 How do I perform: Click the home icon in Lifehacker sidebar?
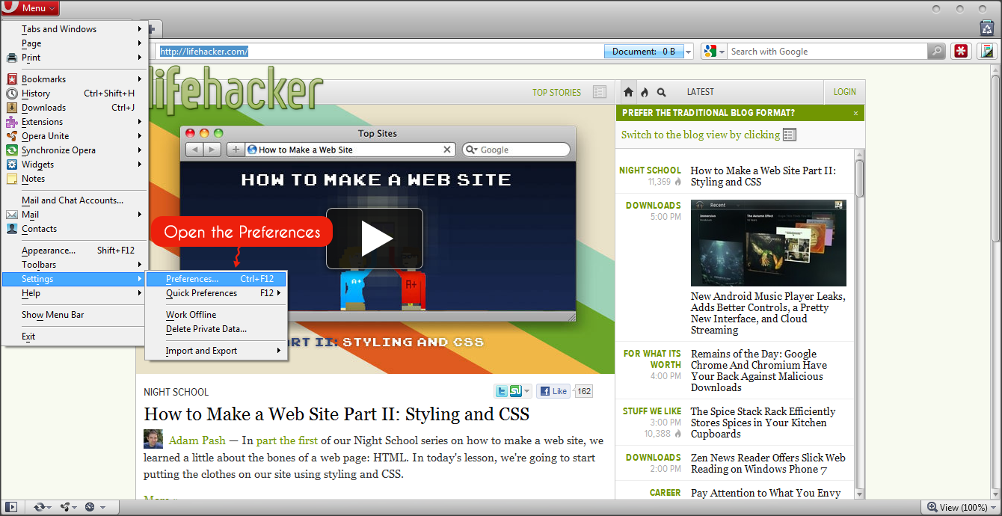coord(628,92)
